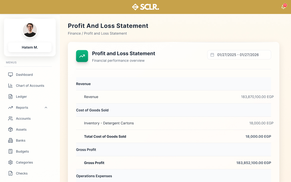This screenshot has width=291, height=182.
Task: Open the date range picker field
Action: point(239,55)
